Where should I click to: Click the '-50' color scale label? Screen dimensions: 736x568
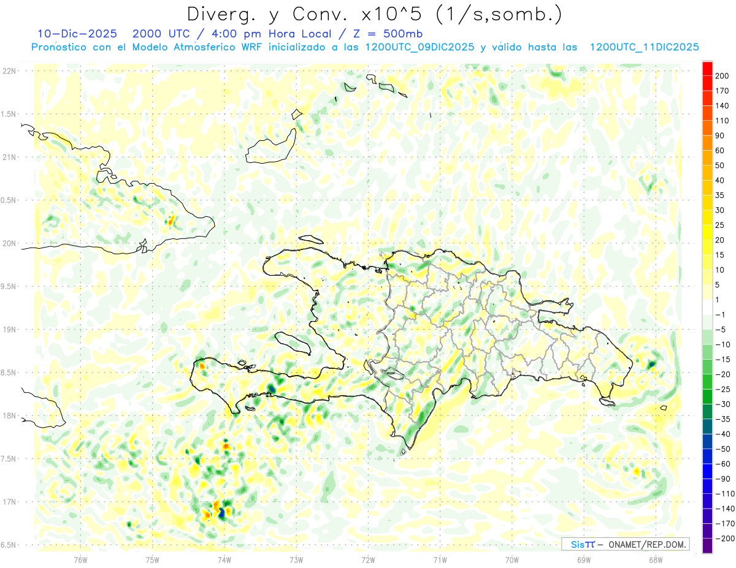(723, 449)
